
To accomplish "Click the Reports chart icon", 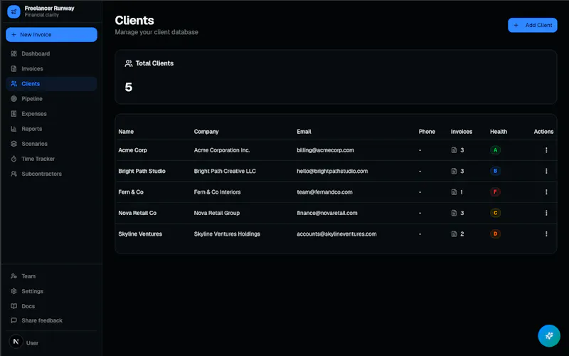I will [14, 129].
